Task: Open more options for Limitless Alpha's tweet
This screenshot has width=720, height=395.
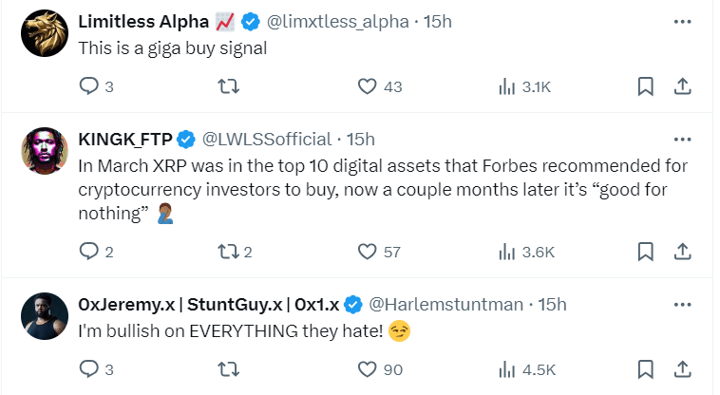Action: coord(681,21)
